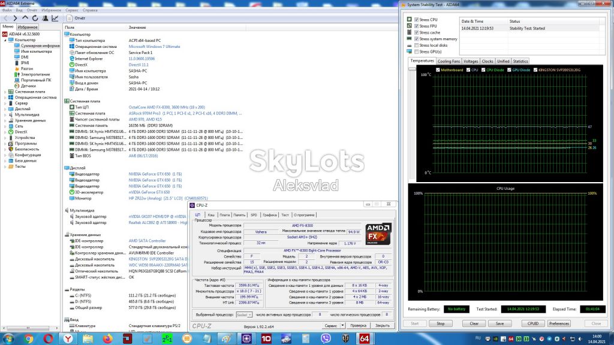Screen dimensions: 614x345
Task: Click the user profile toolbar icon
Action: tap(46, 18)
